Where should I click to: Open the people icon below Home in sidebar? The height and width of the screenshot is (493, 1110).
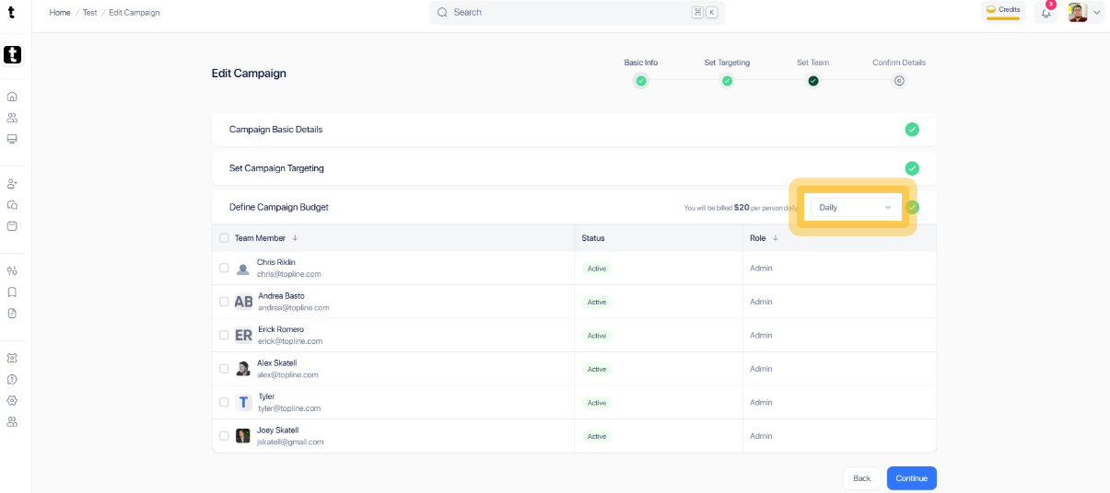pos(12,118)
